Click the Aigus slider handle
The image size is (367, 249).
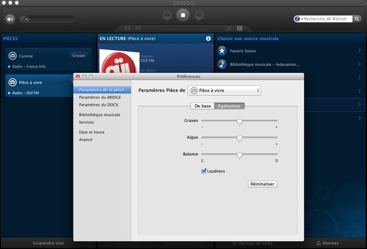[239, 139]
